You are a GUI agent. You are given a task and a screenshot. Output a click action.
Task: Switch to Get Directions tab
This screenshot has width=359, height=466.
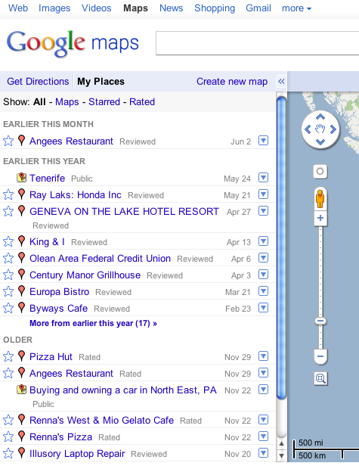(38, 81)
